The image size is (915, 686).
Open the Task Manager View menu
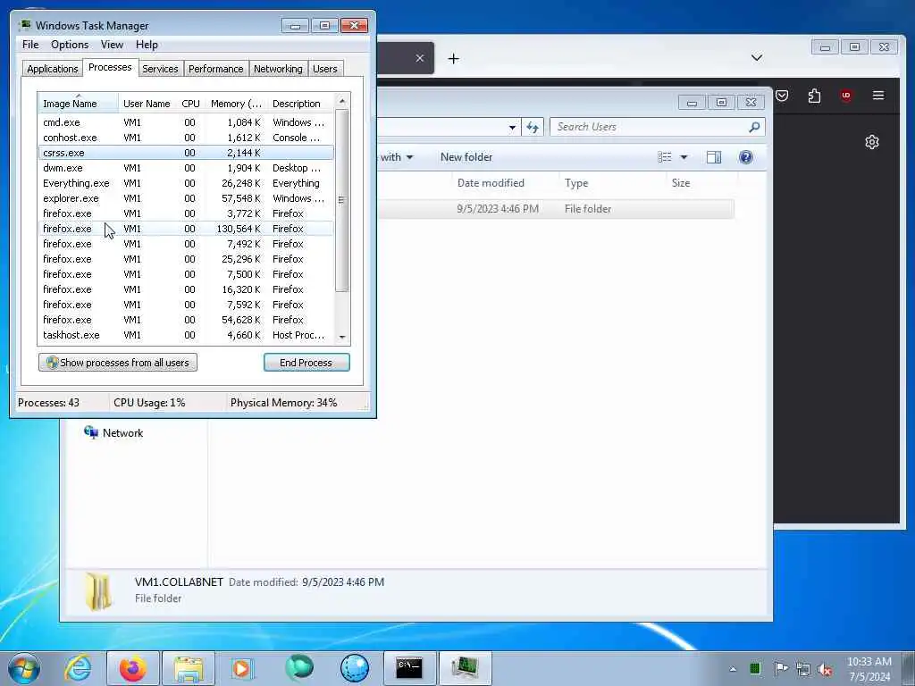point(112,45)
